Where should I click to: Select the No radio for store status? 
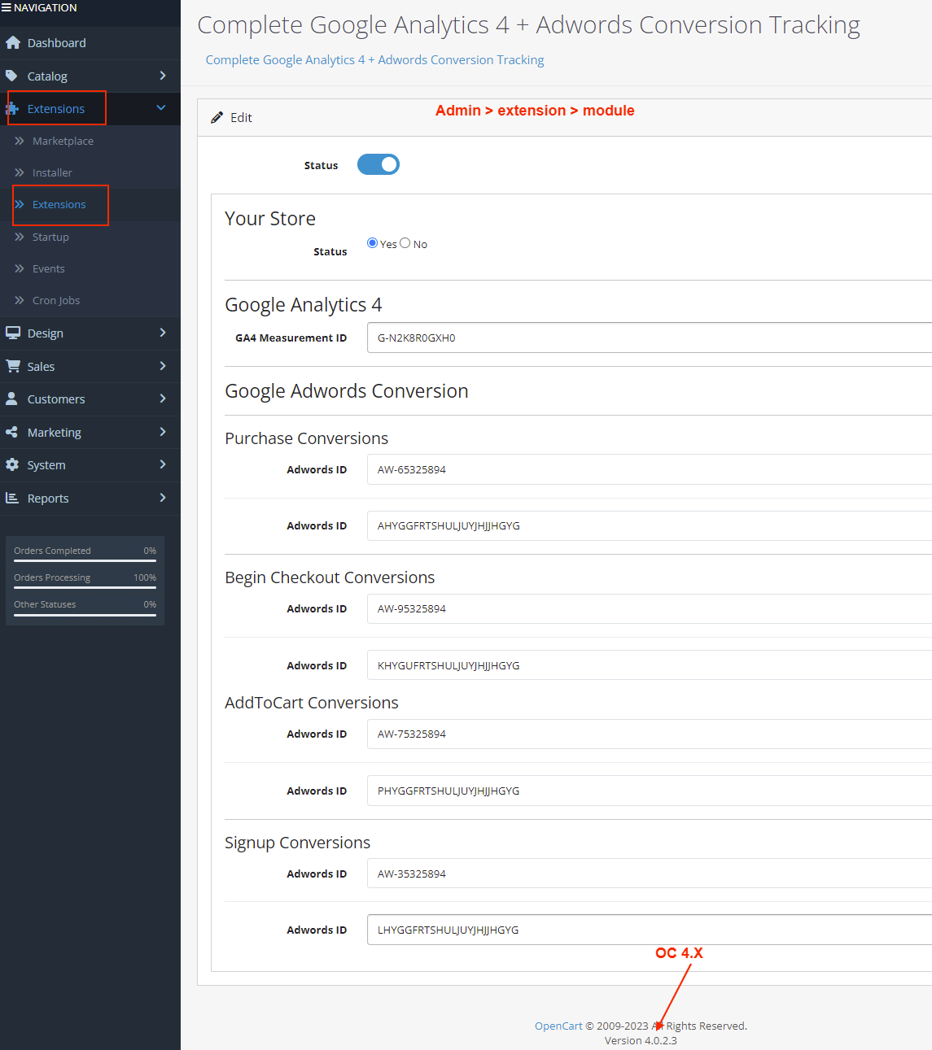point(405,243)
